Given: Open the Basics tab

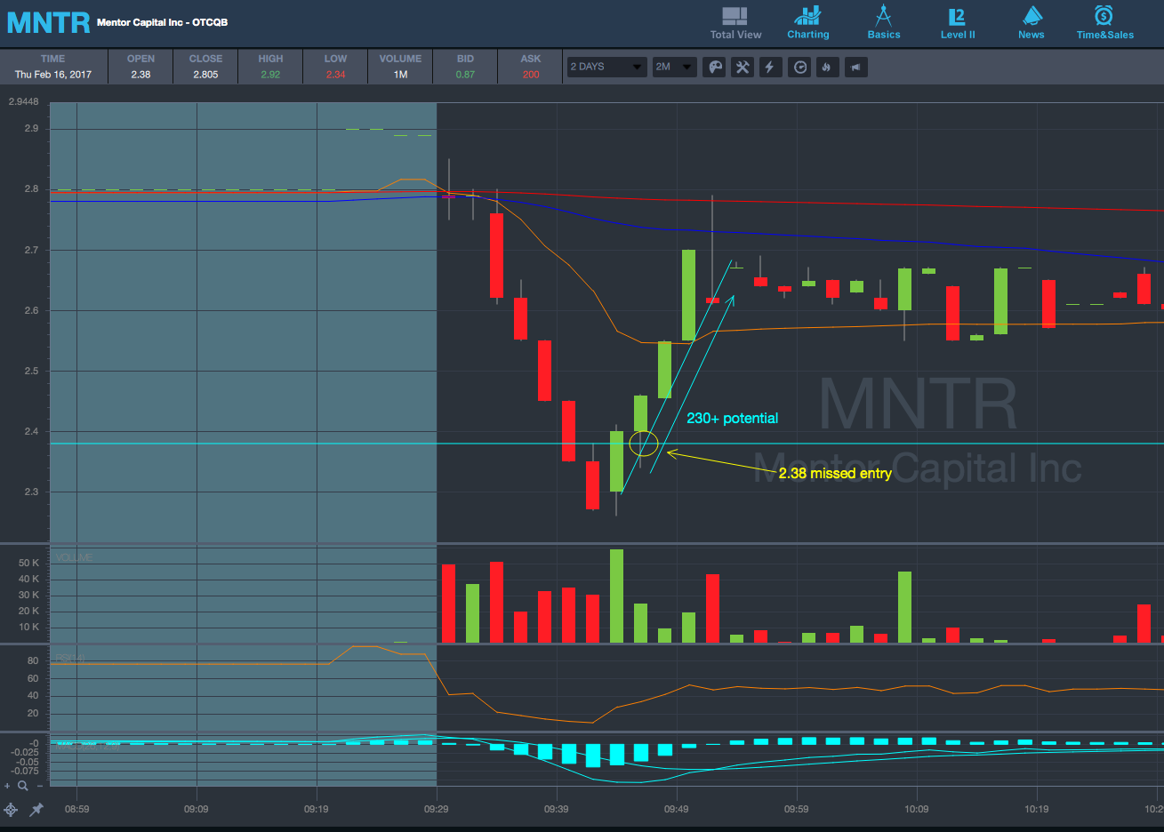Looking at the screenshot, I should [884, 23].
